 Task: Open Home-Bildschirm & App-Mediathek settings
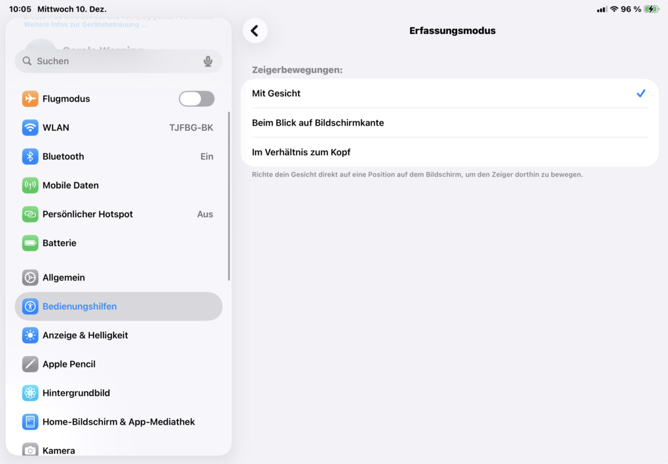[119, 422]
